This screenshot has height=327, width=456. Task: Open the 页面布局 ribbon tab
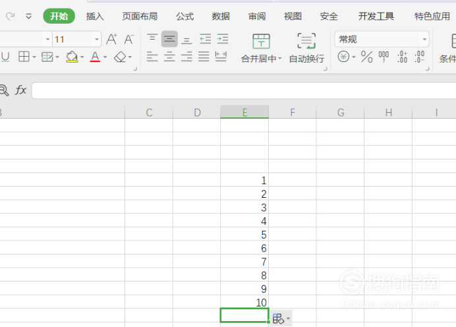click(x=140, y=16)
